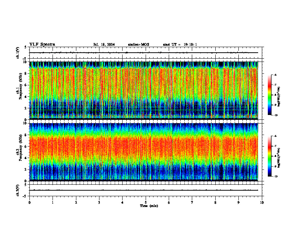Click inside the ch.2 spectrogram panel
295x227 pixels.
pos(144,152)
